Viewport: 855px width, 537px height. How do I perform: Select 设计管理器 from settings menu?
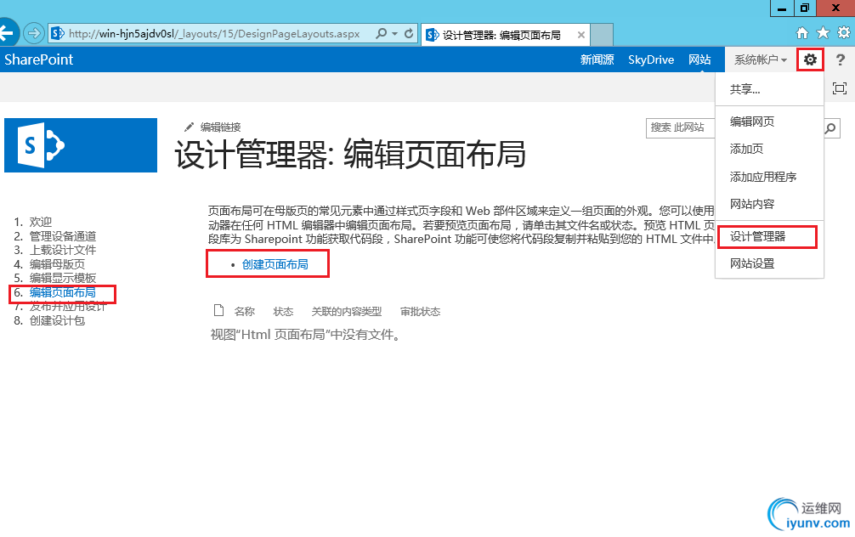point(767,236)
